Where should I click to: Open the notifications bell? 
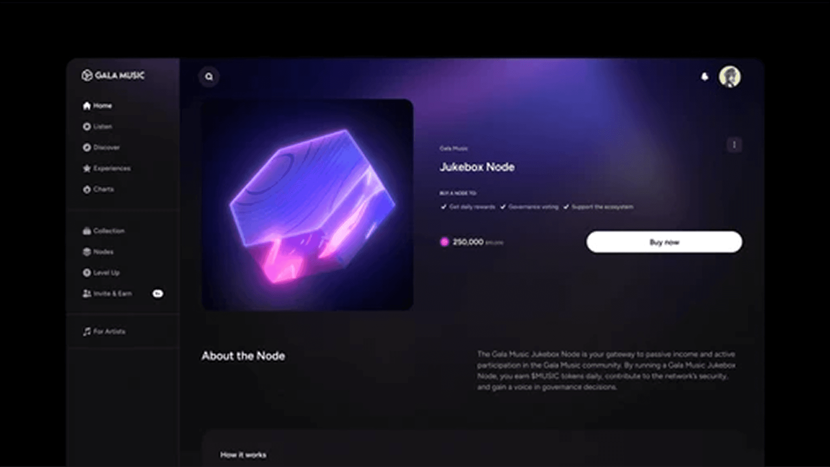tap(705, 77)
